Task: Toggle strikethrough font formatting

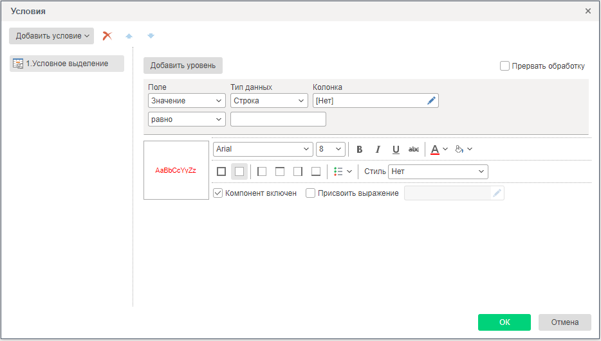Action: 414,149
